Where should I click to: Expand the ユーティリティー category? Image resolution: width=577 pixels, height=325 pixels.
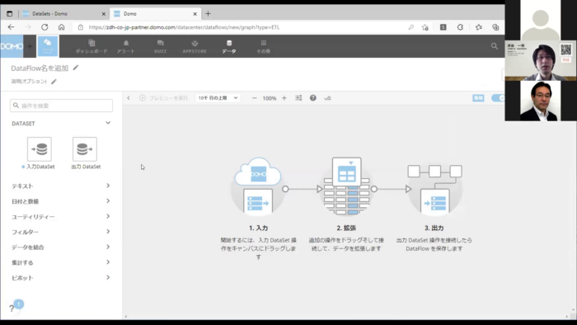click(x=61, y=217)
